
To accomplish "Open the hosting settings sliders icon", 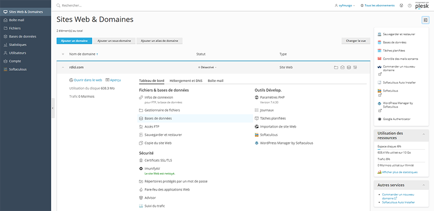I will tap(355, 68).
